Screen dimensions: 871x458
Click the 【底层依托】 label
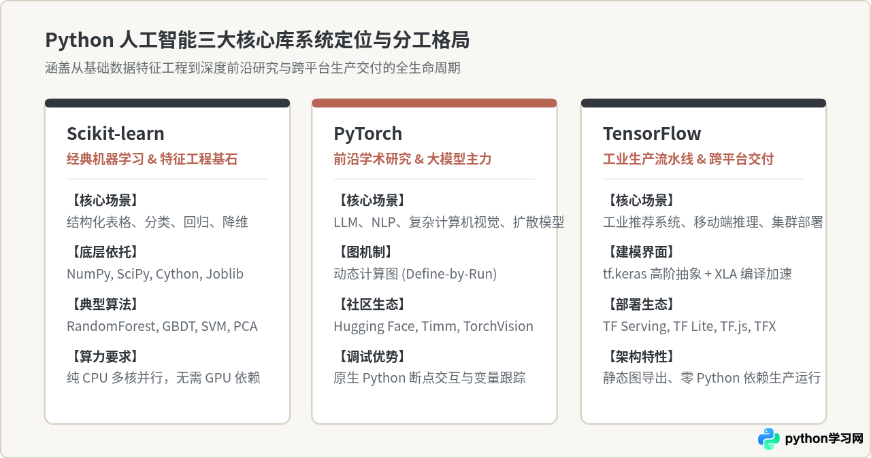(x=105, y=252)
